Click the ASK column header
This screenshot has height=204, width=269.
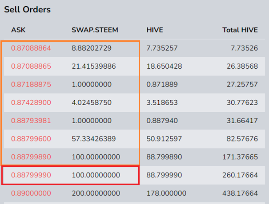click(x=18, y=30)
